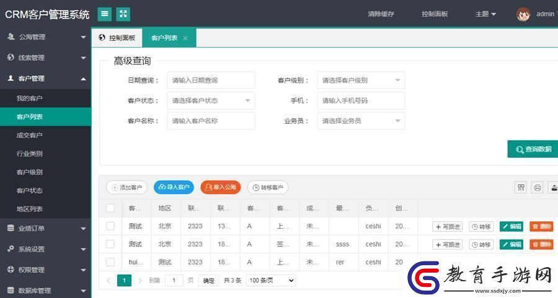Expand the 系统设置 menu arrow
The width and height of the screenshot is (558, 298).
(83, 249)
